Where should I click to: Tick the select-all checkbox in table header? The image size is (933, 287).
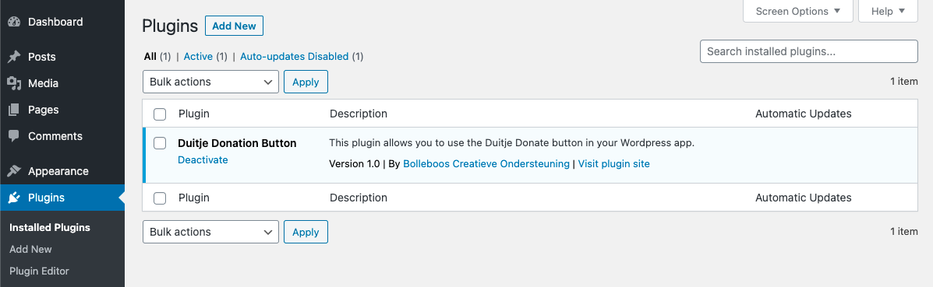(x=160, y=114)
